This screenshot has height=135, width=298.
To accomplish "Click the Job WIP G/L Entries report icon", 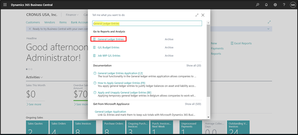I will pyautogui.click(x=94, y=56).
